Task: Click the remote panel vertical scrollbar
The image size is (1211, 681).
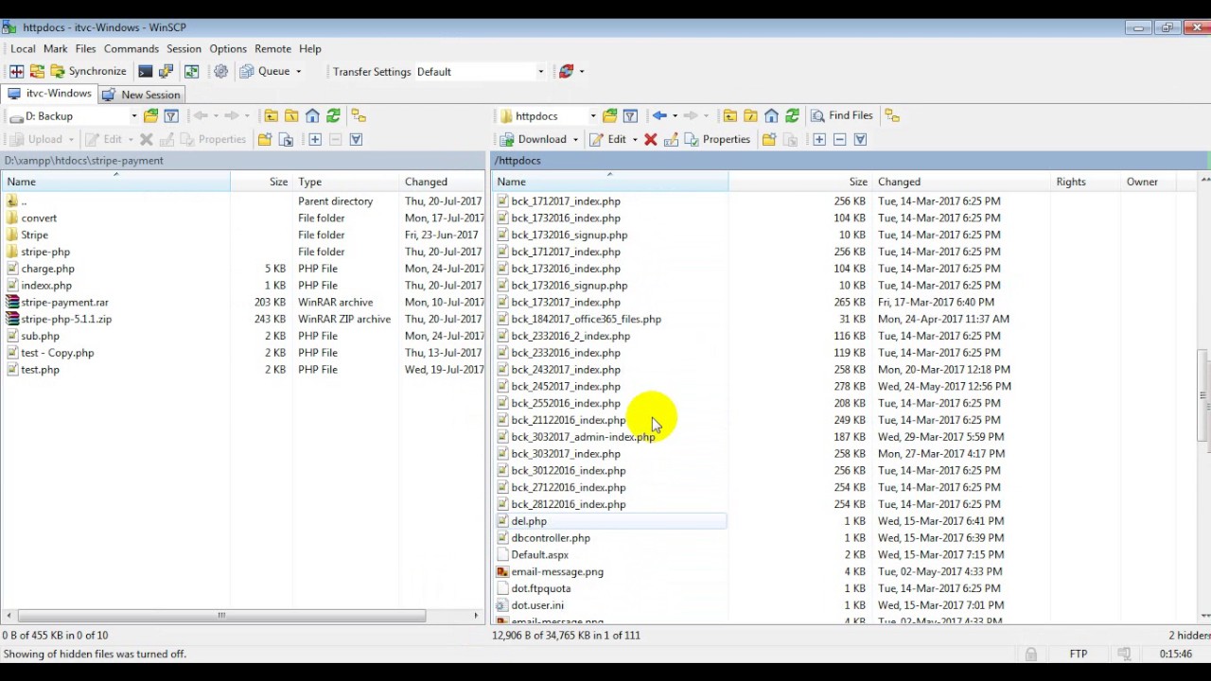Action: pos(1204,397)
